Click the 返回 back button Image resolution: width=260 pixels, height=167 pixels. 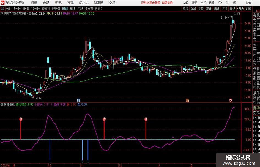point(248,9)
